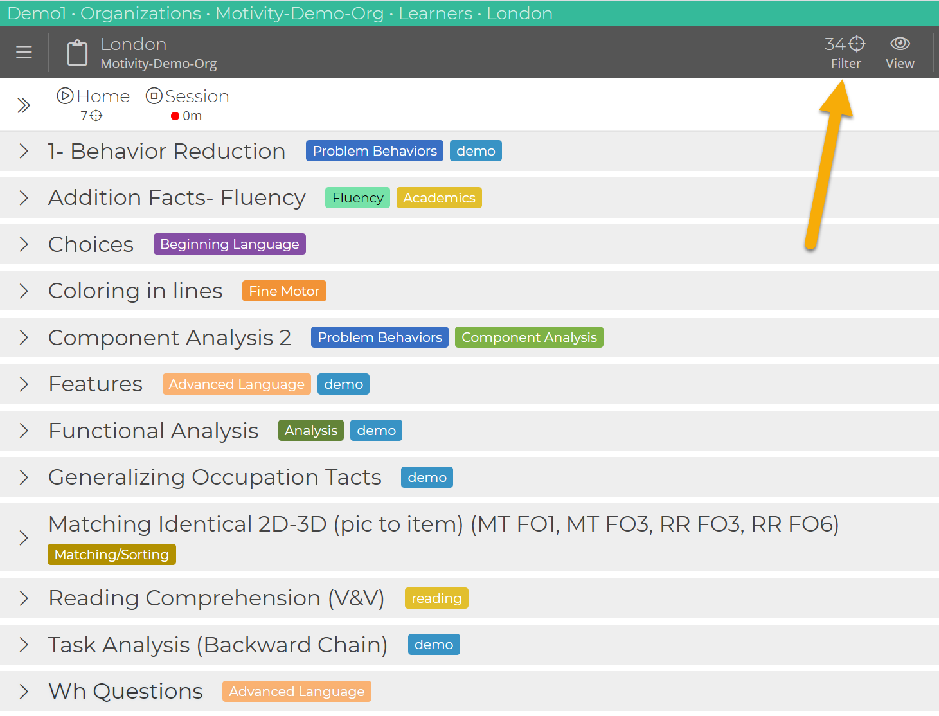
Task: Open Learners from the breadcrumb bar
Action: point(436,13)
